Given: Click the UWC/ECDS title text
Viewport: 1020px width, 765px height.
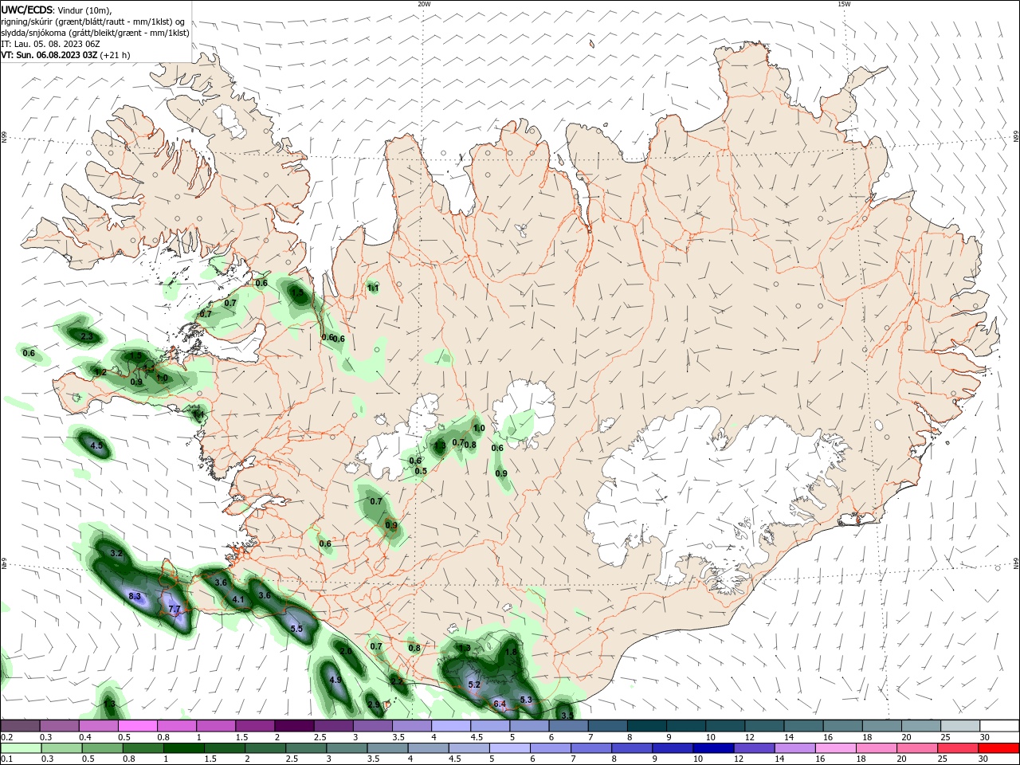Looking at the screenshot, I should coord(28,10).
